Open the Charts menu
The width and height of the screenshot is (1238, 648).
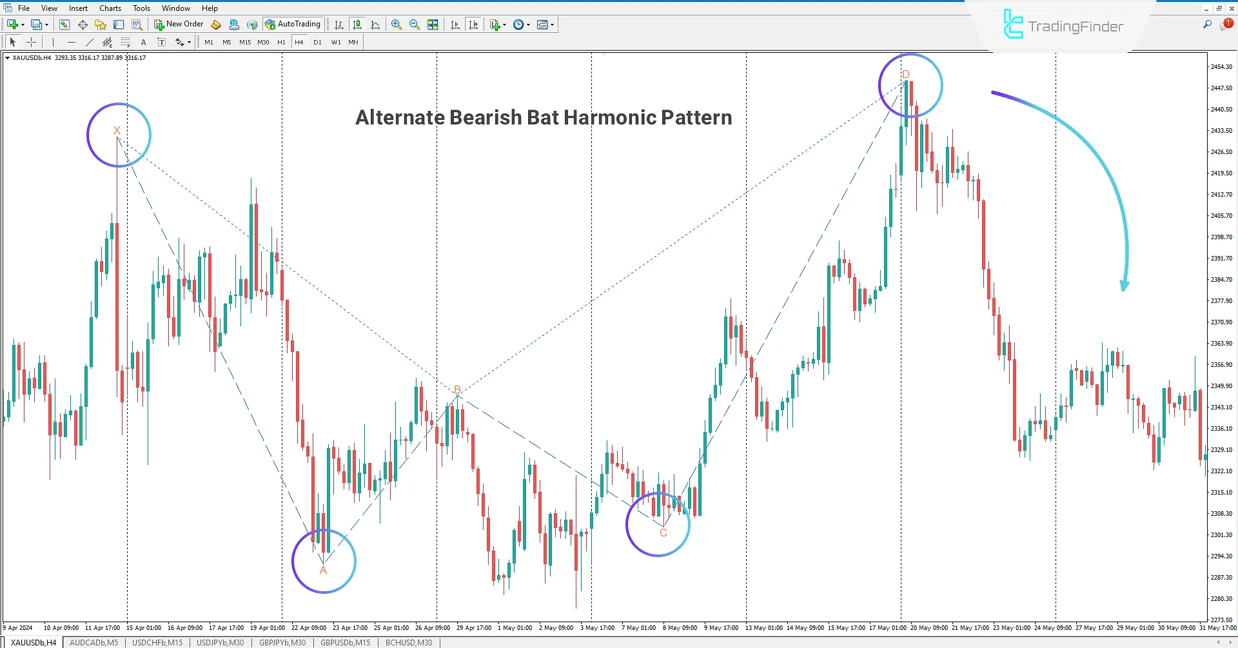(110, 8)
